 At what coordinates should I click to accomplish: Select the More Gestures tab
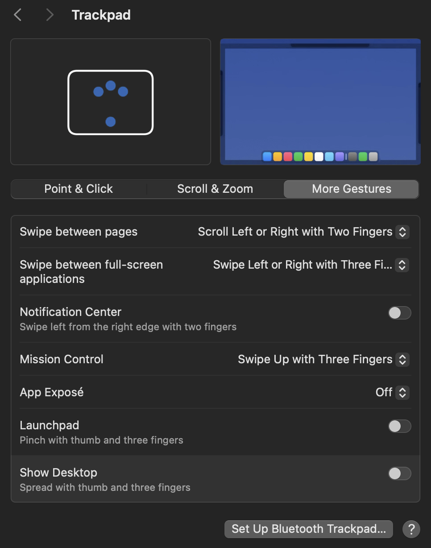point(352,189)
